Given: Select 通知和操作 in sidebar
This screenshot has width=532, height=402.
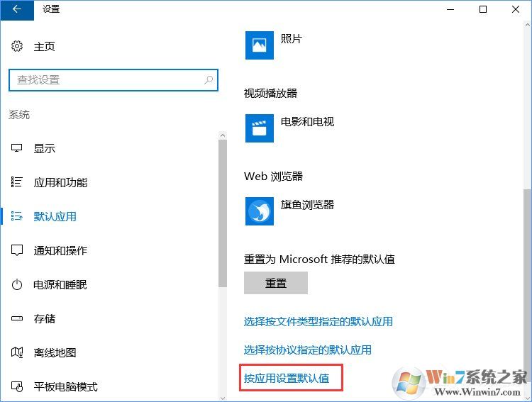Looking at the screenshot, I should tap(60, 250).
